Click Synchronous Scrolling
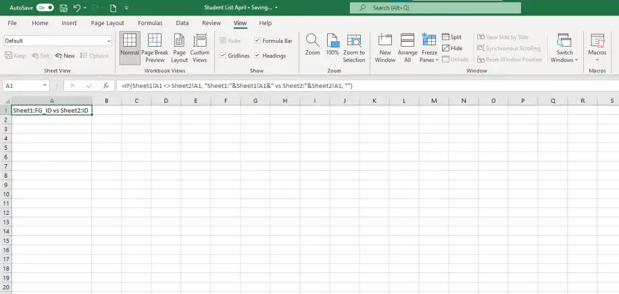The height and width of the screenshot is (294, 619). (509, 48)
